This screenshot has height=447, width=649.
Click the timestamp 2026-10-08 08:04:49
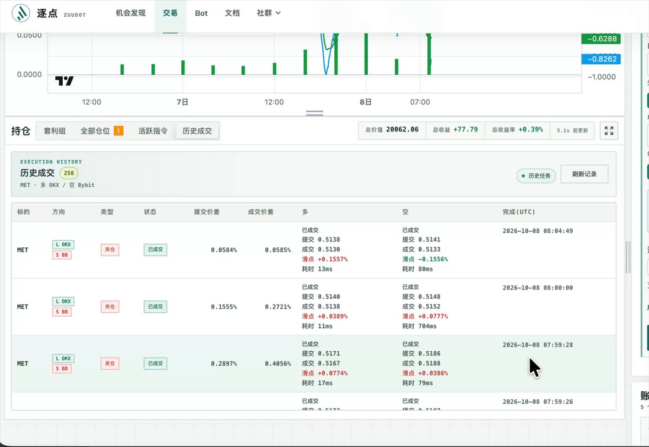click(538, 231)
